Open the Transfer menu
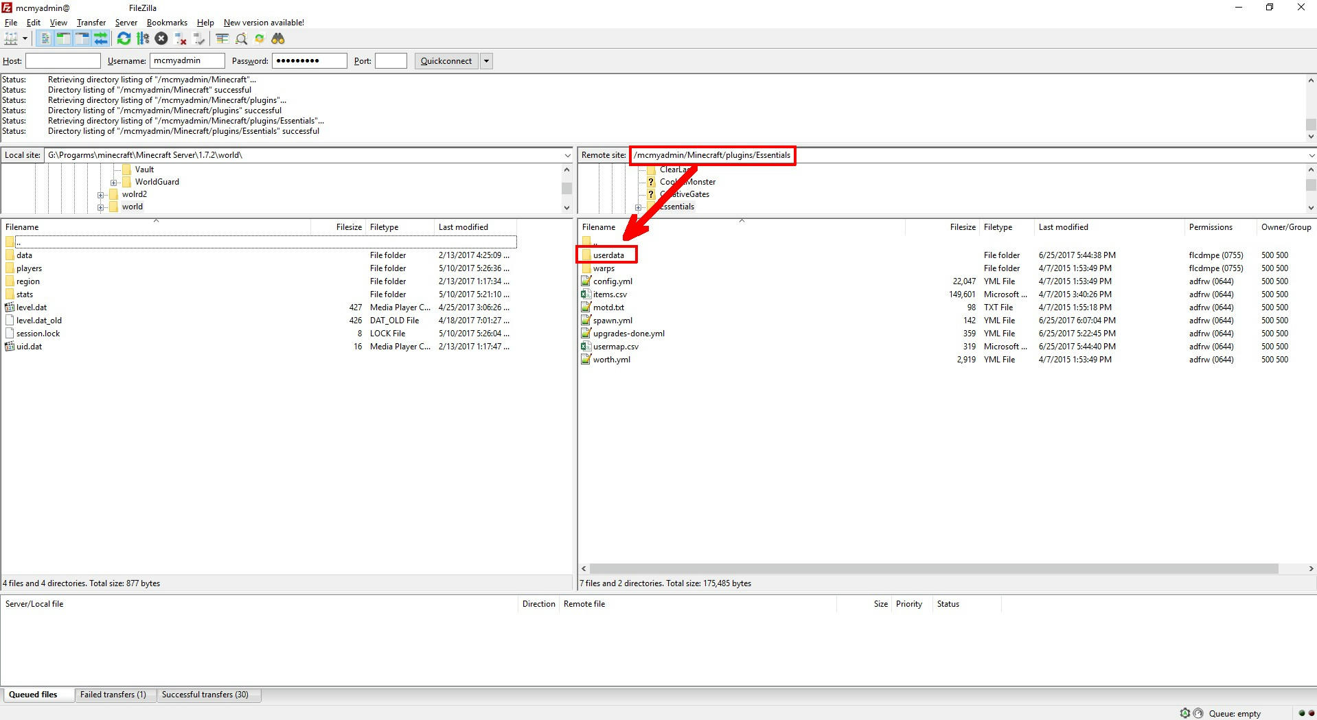The height and width of the screenshot is (720, 1317). click(91, 23)
